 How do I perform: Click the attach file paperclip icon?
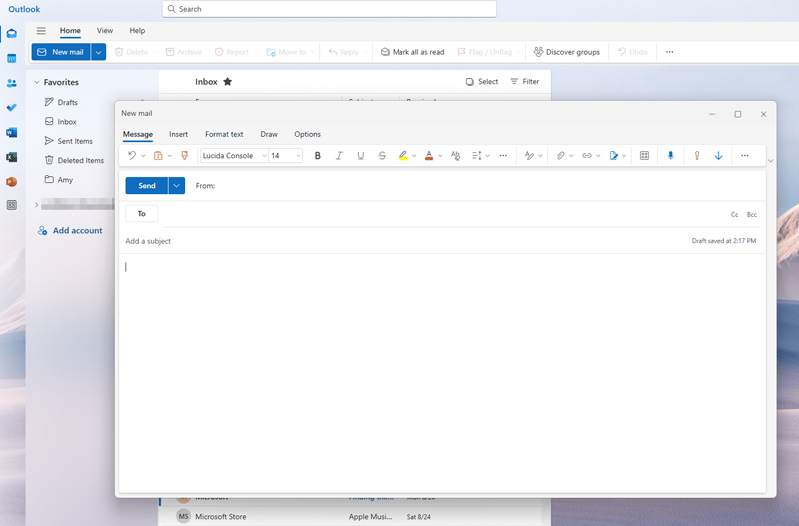pyautogui.click(x=561, y=156)
